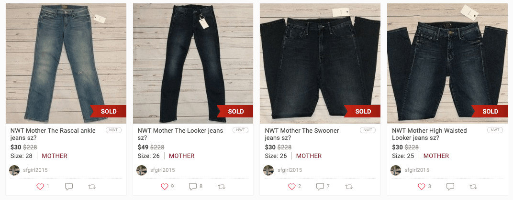The height and width of the screenshot is (200, 513).
Task: Open comments on High Waisted Looker jeans
Action: point(450,187)
